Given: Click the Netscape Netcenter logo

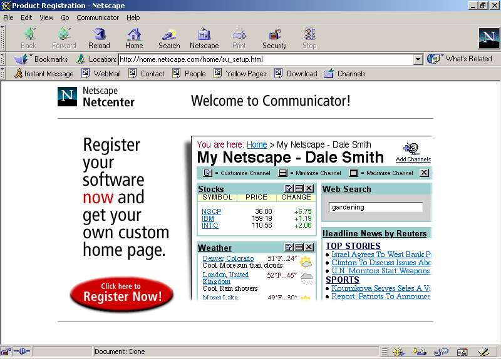Looking at the screenshot, I should (96, 97).
